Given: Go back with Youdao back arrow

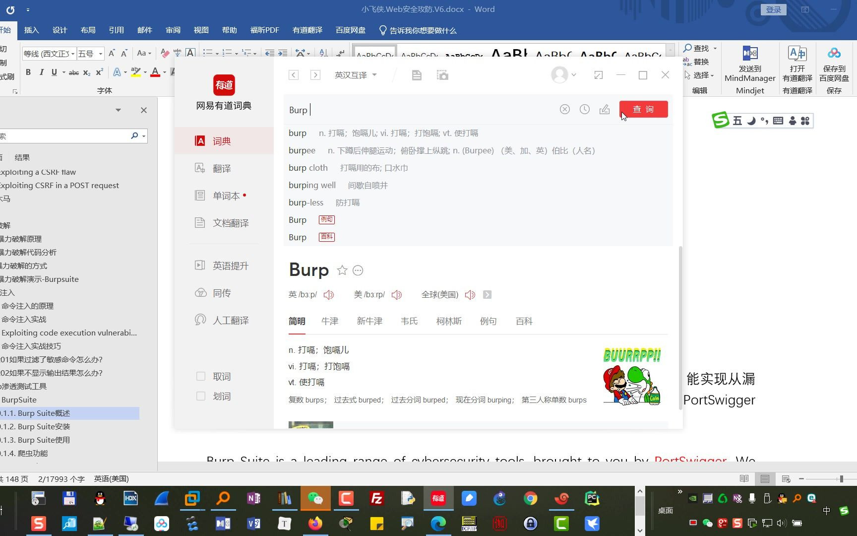Looking at the screenshot, I should pyautogui.click(x=294, y=75).
